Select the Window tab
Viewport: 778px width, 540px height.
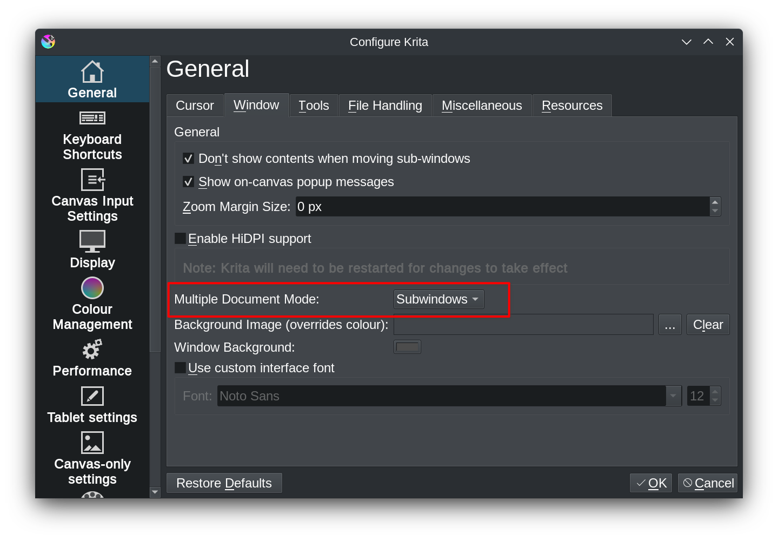(256, 105)
